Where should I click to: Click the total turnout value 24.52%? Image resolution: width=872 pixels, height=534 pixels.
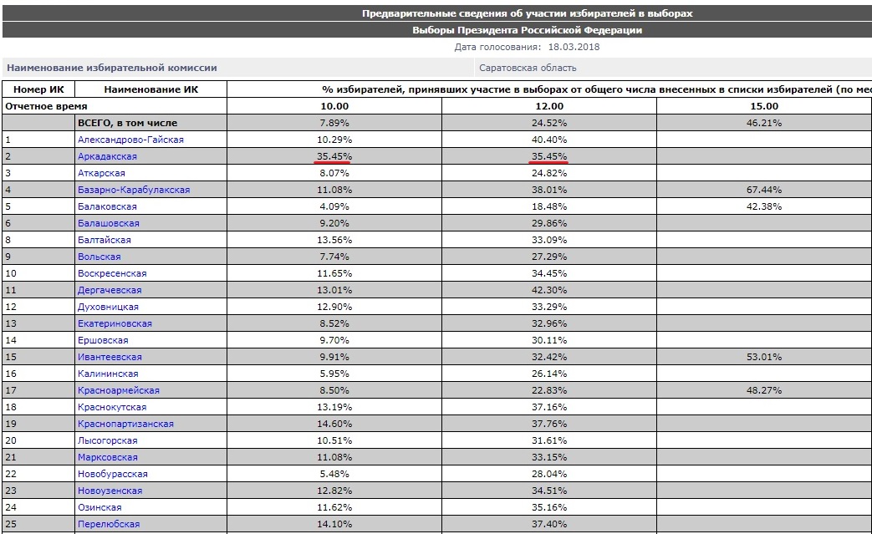coord(549,122)
